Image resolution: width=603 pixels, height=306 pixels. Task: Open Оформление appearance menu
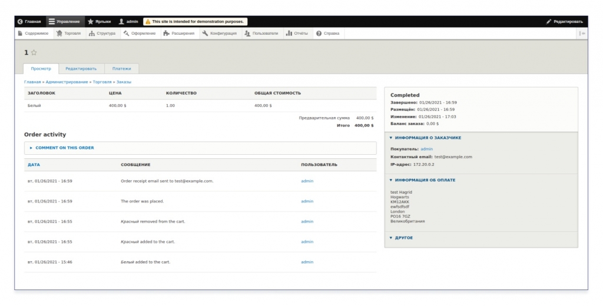pos(139,34)
